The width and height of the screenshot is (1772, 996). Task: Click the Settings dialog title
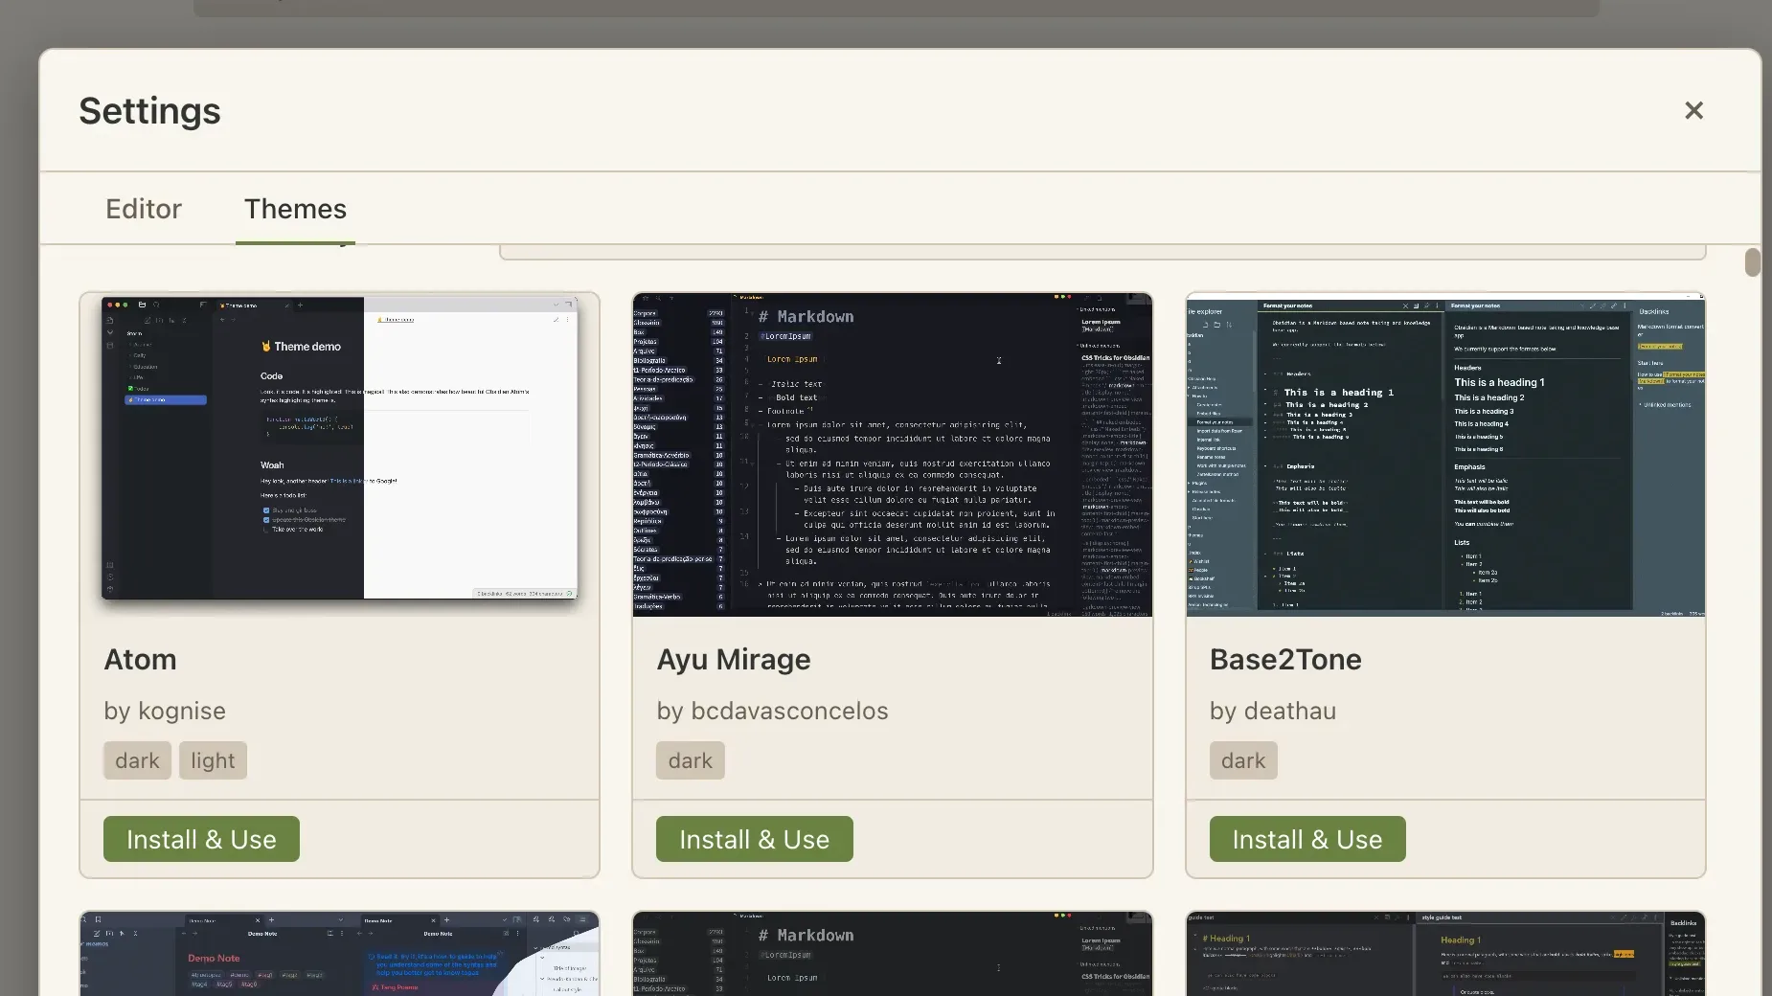[149, 111]
